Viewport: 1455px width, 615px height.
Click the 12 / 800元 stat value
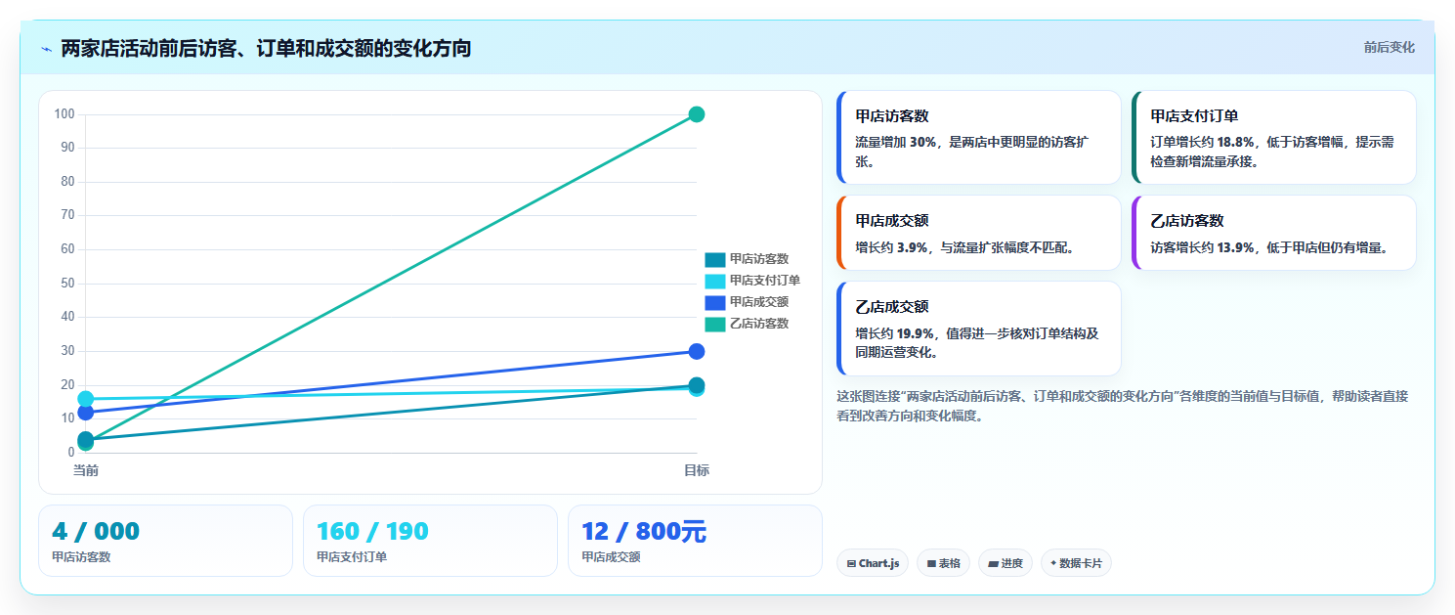point(644,532)
